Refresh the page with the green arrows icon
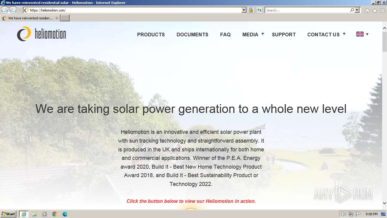 point(259,10)
